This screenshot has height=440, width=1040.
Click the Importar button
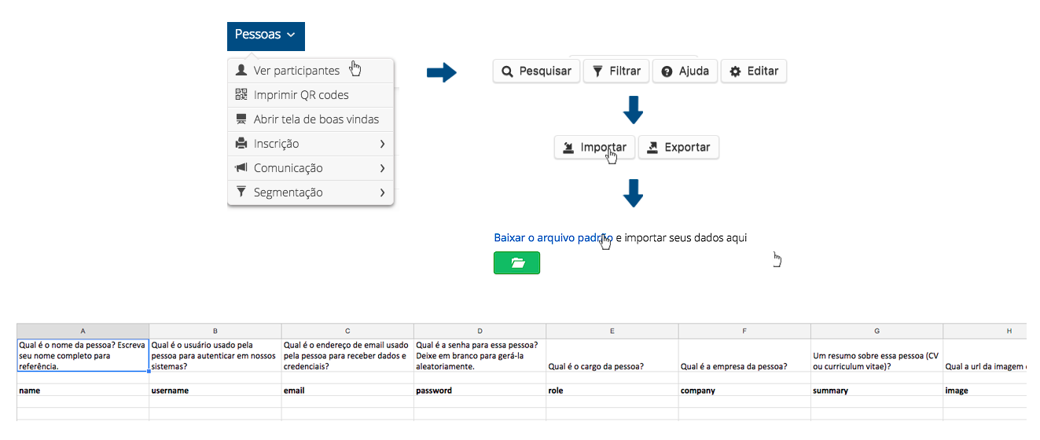coord(594,147)
